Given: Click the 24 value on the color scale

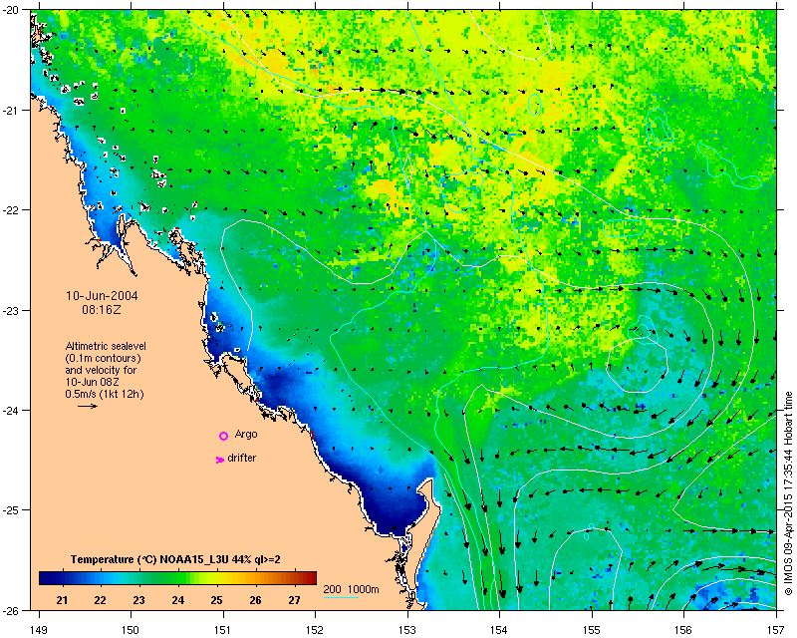Looking at the screenshot, I should pyautogui.click(x=177, y=600).
